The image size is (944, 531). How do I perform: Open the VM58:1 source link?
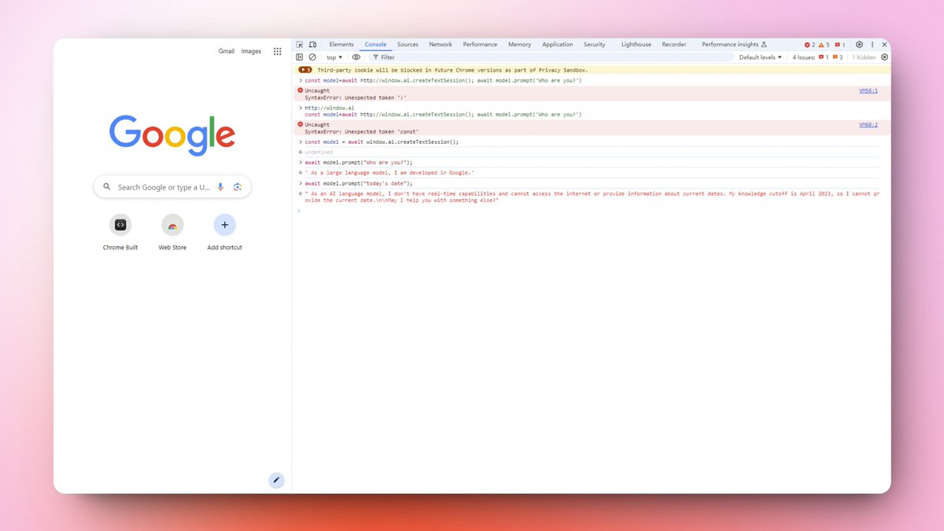868,91
